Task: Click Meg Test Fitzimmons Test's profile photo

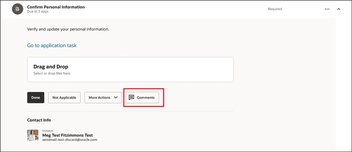Action: click(33, 135)
